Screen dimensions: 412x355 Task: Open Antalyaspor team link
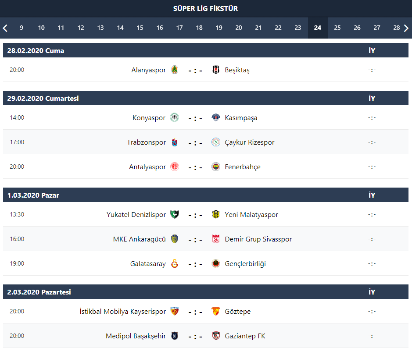coord(147,167)
